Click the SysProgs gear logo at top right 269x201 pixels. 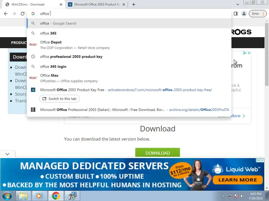pyautogui.click(x=241, y=32)
